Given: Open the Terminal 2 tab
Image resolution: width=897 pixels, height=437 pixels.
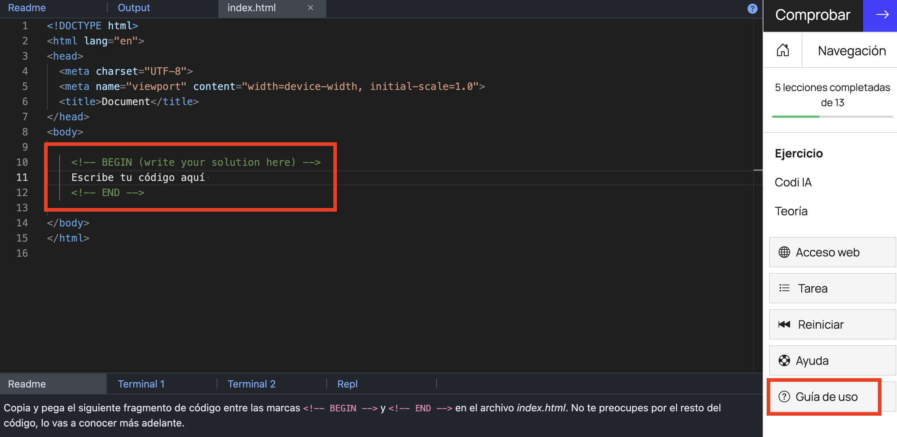Looking at the screenshot, I should [x=251, y=384].
